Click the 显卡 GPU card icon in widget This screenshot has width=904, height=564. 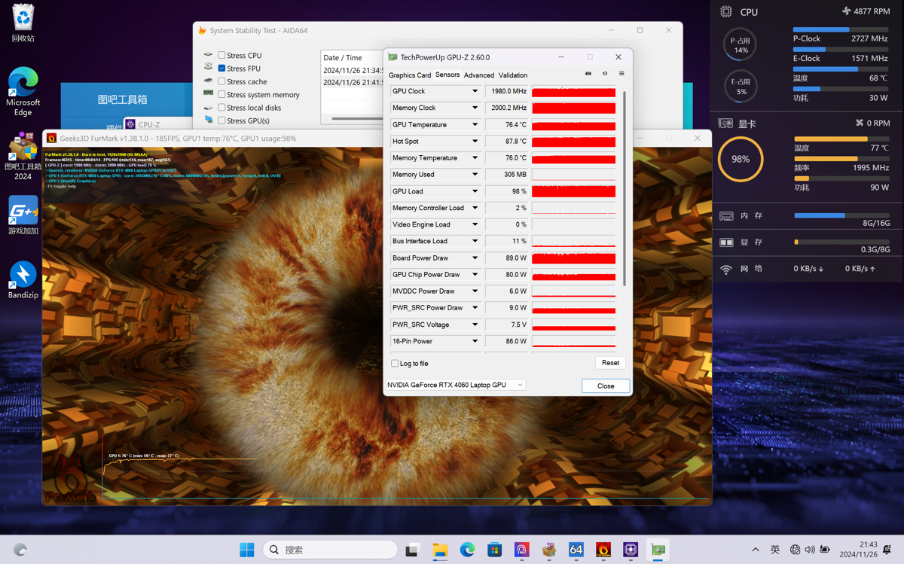click(x=725, y=123)
